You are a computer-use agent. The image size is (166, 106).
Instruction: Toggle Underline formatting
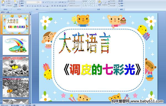click(32, 6)
